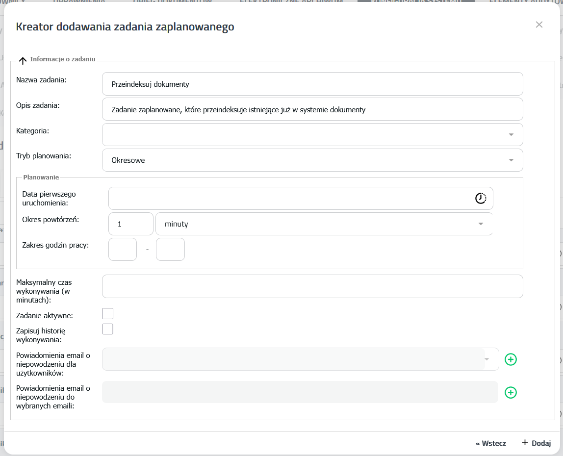The image size is (563, 456).
Task: Click the green plus next to user email notifications
Action: click(x=511, y=359)
